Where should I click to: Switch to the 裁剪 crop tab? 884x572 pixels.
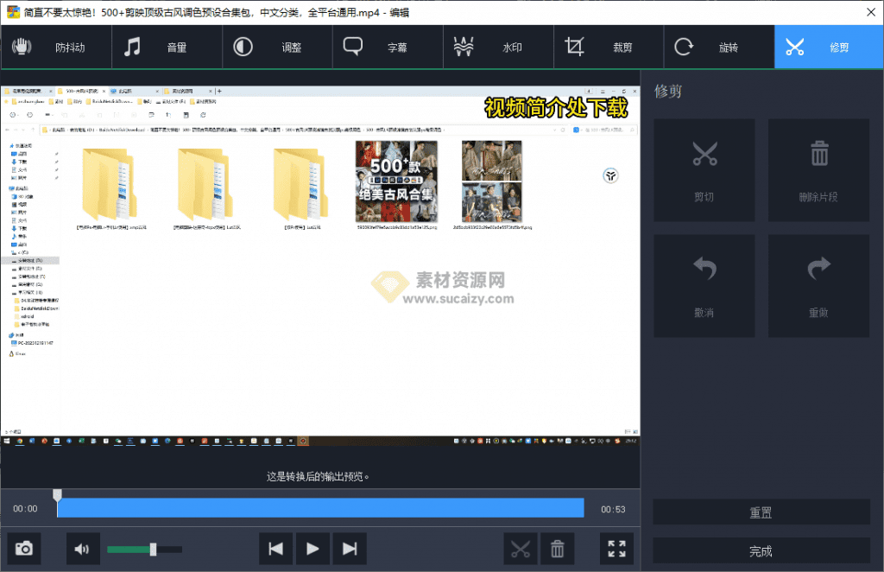609,48
